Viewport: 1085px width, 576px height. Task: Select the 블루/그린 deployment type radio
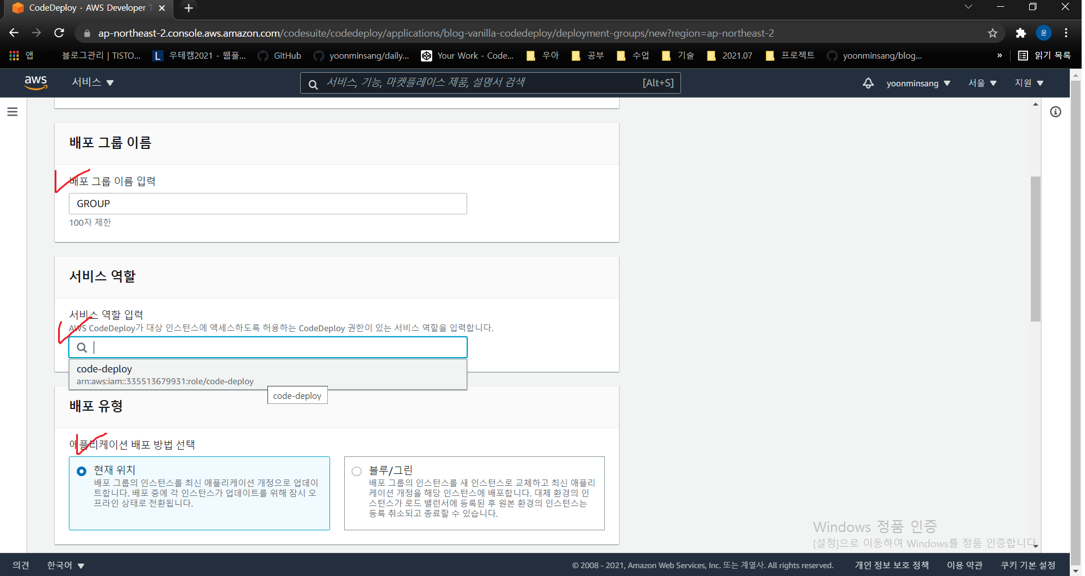point(357,471)
